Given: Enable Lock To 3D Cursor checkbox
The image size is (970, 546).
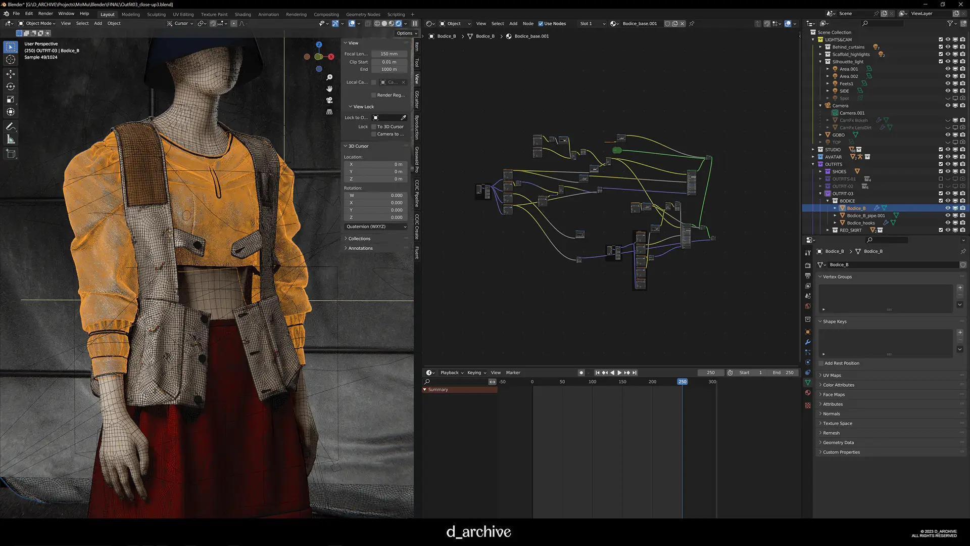Looking at the screenshot, I should tap(374, 127).
